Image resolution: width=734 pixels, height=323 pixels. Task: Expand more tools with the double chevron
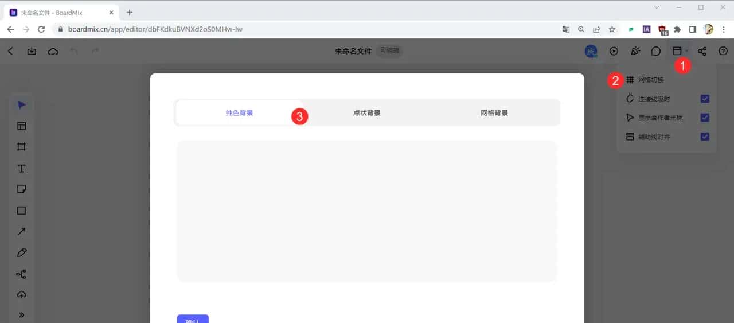pyautogui.click(x=22, y=314)
